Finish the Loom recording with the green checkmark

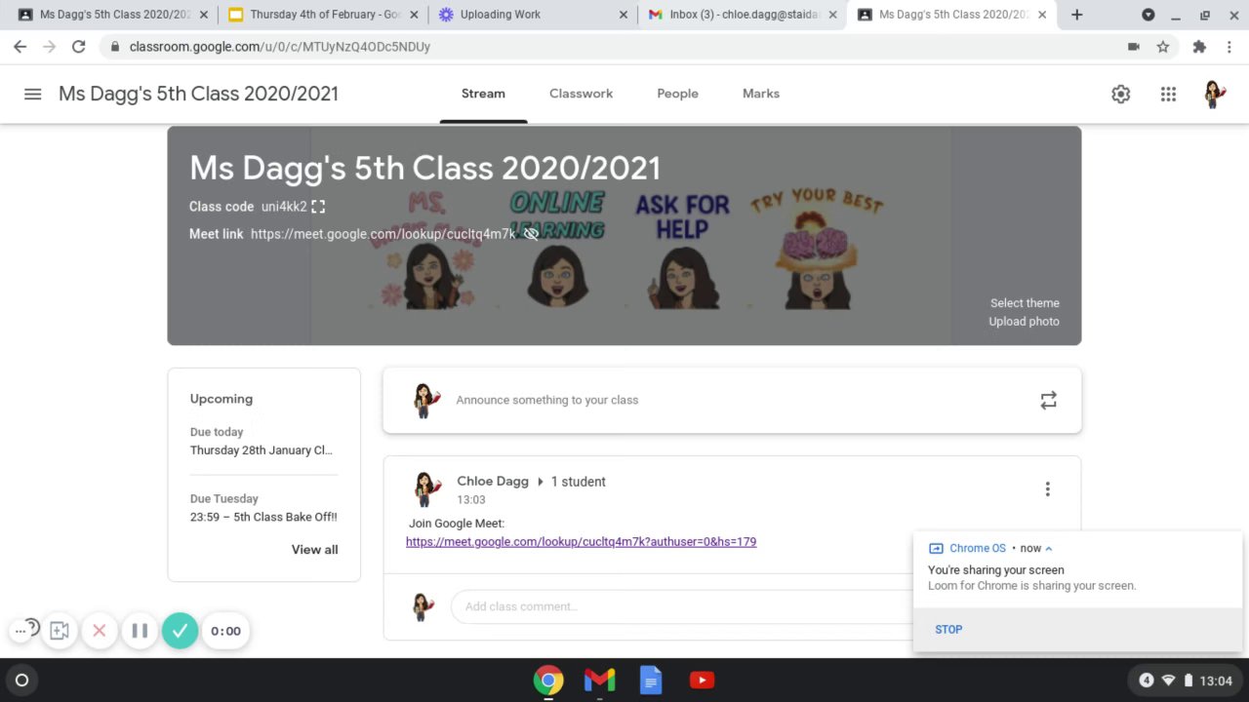180,631
